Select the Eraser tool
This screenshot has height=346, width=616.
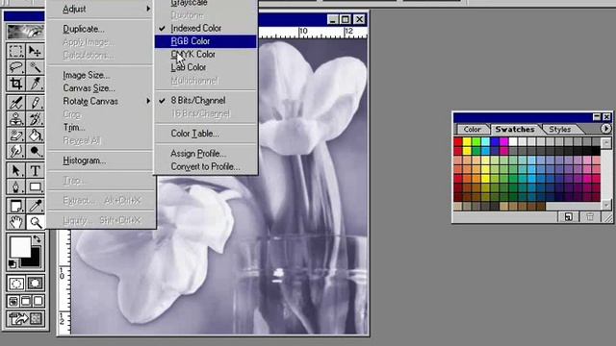(x=16, y=135)
